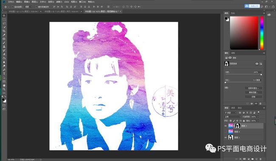
Task: Click load selection from mask icon
Action: click(248, 103)
